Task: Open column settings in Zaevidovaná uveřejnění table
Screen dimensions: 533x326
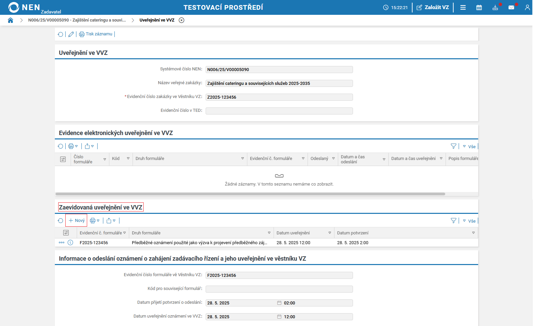Action: click(x=66, y=233)
